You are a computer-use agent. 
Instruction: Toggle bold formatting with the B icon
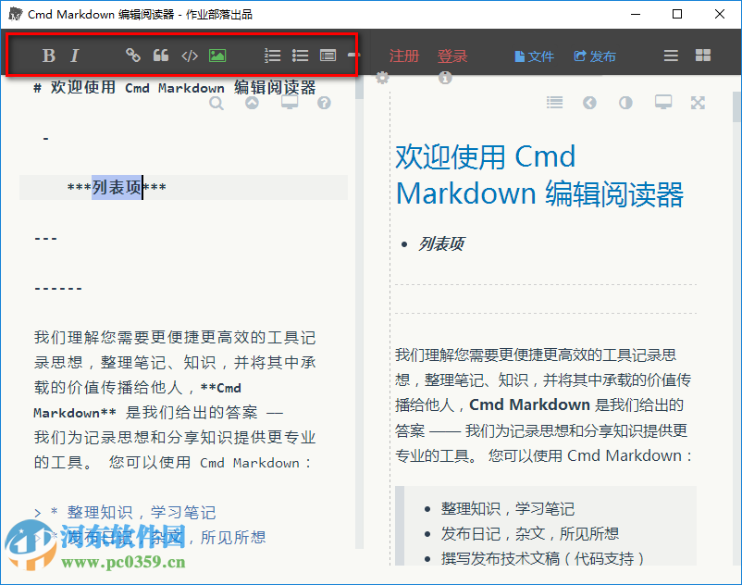click(x=48, y=55)
